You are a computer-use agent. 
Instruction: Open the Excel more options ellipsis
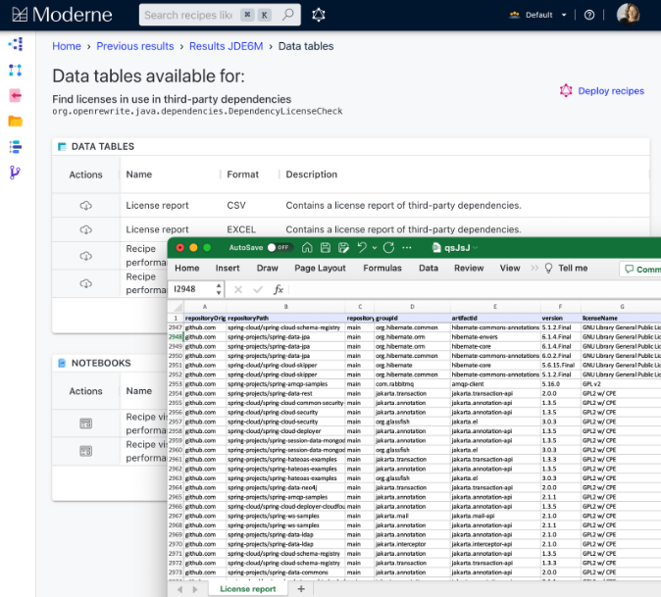407,248
